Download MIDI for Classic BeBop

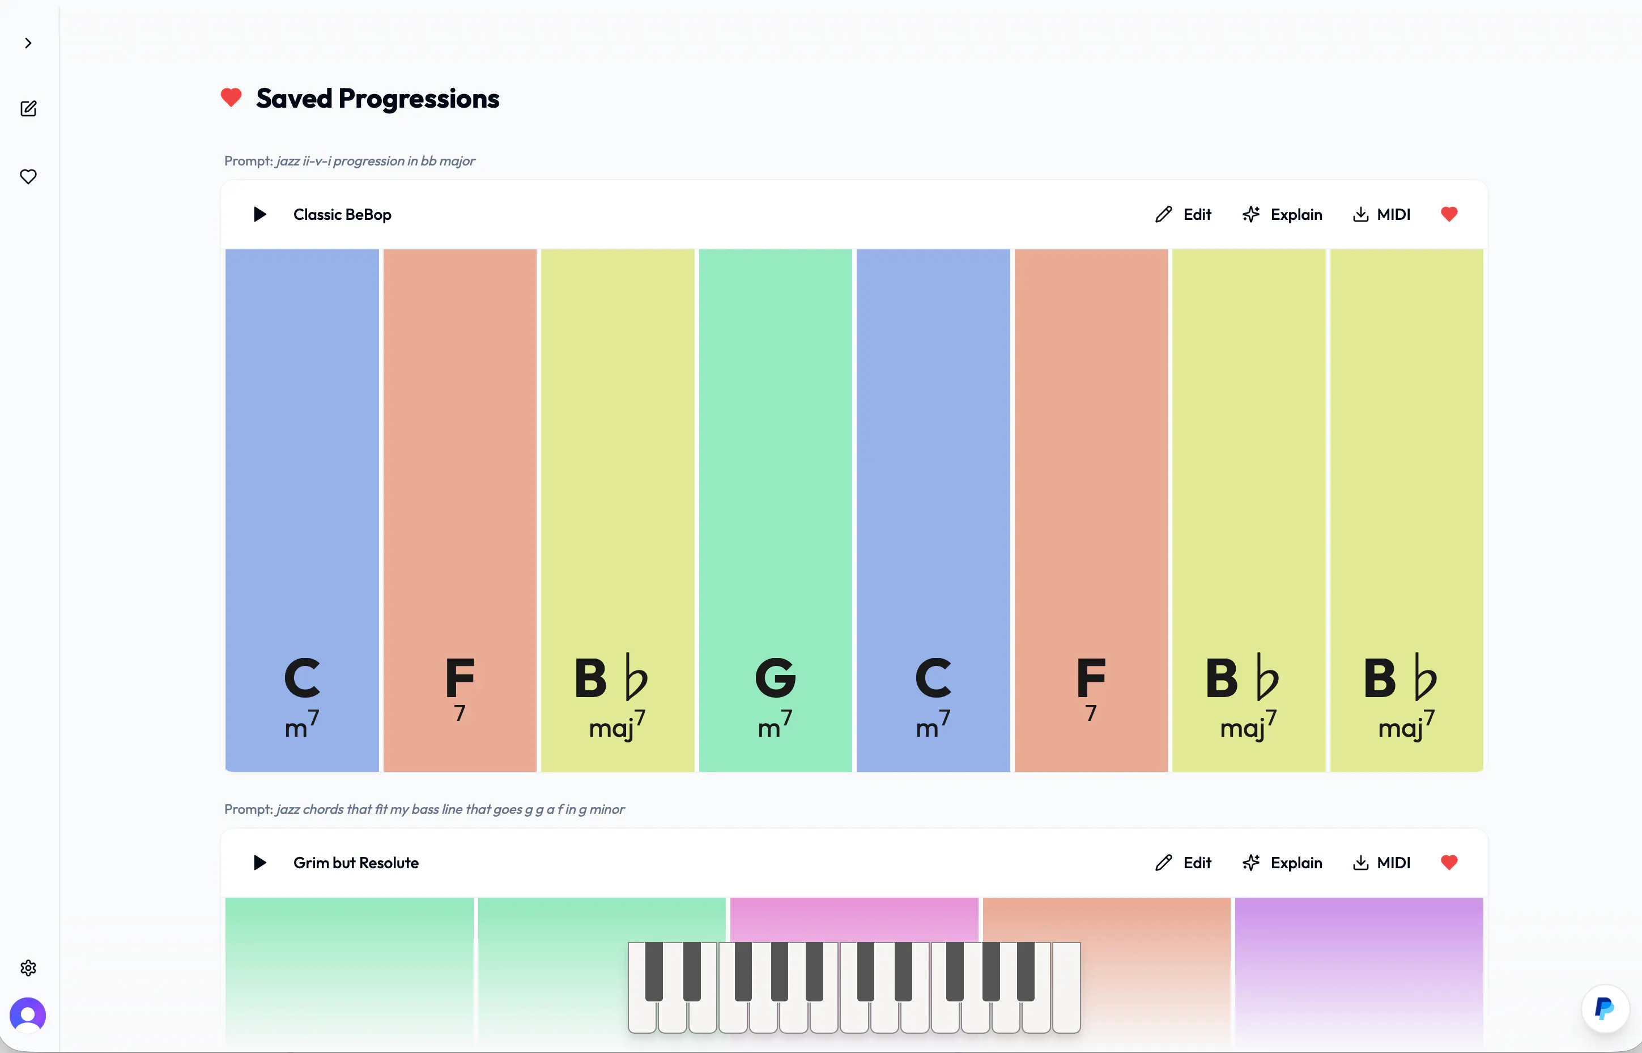[x=1381, y=215]
